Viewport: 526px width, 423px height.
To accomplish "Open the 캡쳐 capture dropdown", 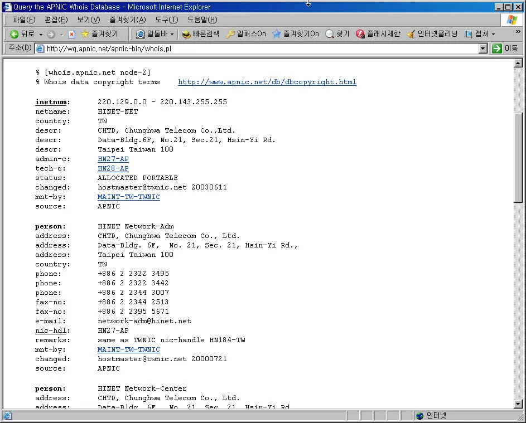I will (x=493, y=34).
